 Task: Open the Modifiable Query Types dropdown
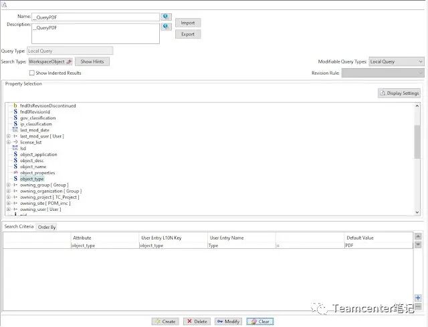tap(396, 61)
